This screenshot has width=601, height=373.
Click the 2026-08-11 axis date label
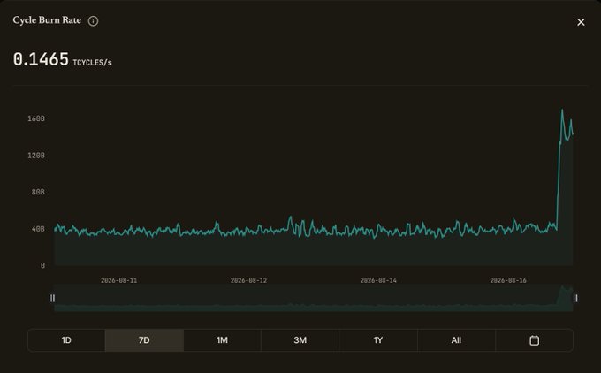click(x=118, y=280)
